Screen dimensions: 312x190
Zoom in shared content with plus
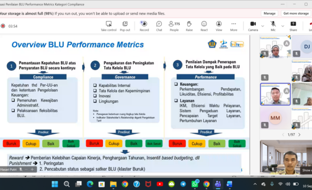coord(32,169)
